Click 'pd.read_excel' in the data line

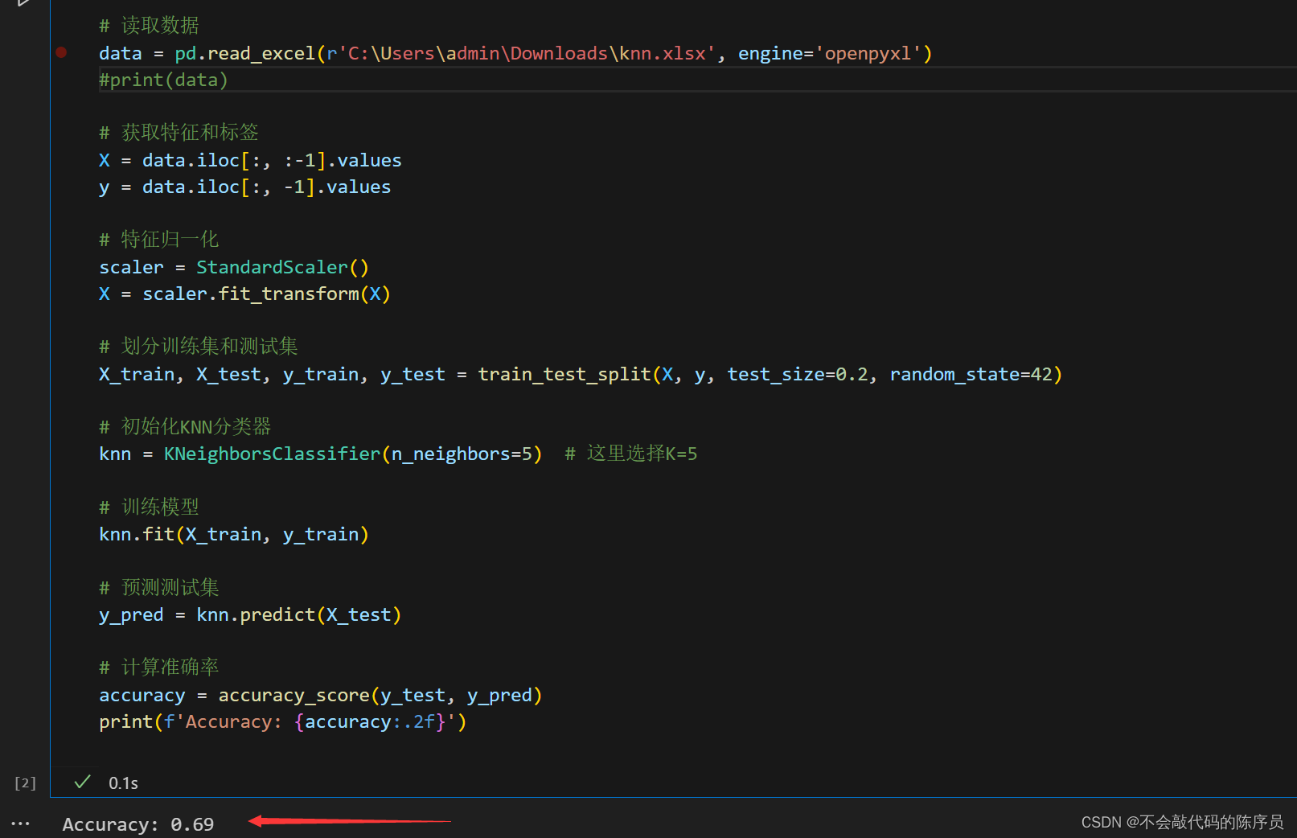245,53
